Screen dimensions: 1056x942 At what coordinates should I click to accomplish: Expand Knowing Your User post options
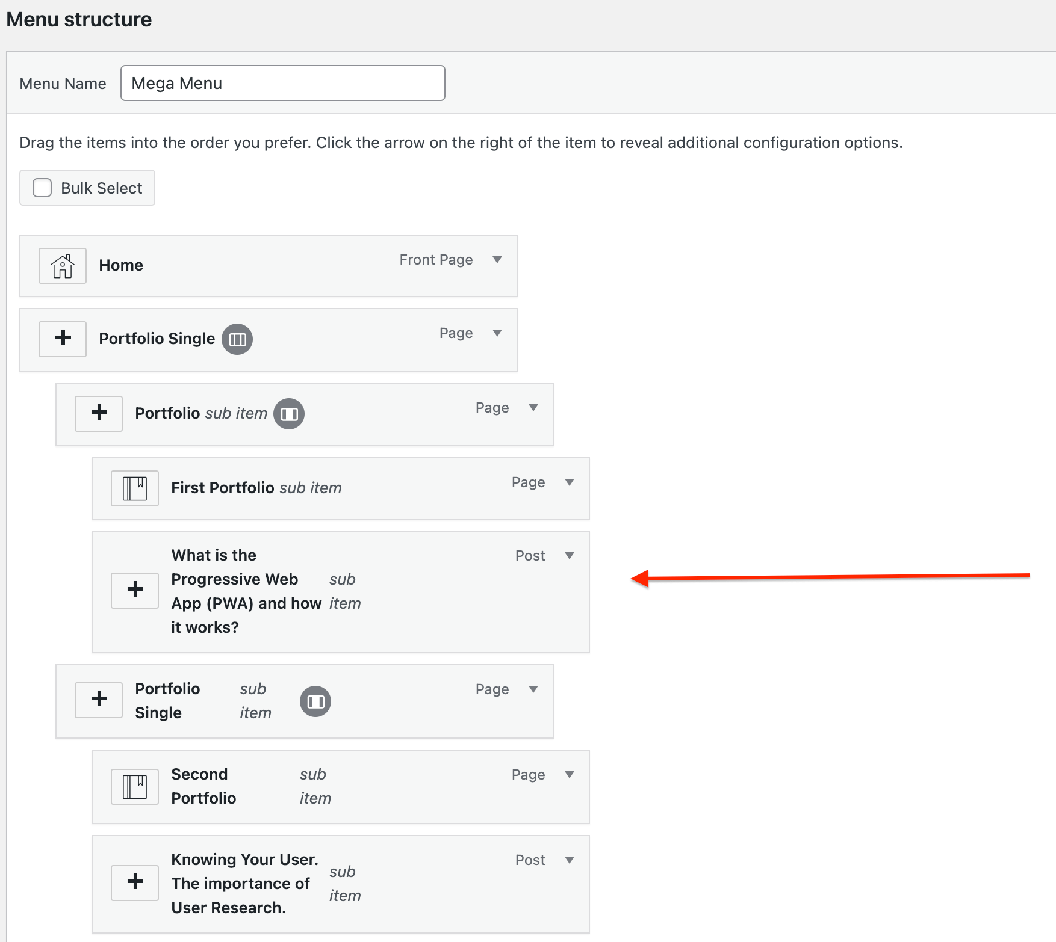pos(570,860)
